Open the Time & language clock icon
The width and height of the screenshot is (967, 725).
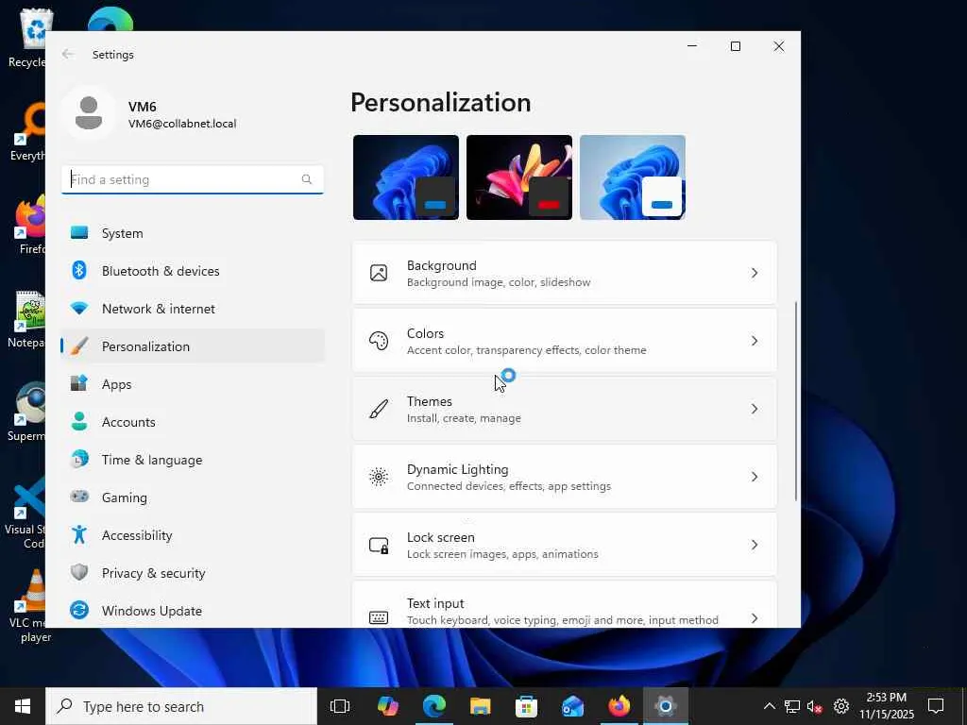pos(79,460)
